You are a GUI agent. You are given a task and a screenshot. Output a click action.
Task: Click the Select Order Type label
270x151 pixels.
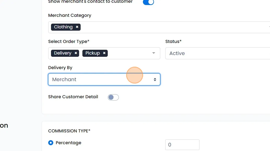coord(69,41)
